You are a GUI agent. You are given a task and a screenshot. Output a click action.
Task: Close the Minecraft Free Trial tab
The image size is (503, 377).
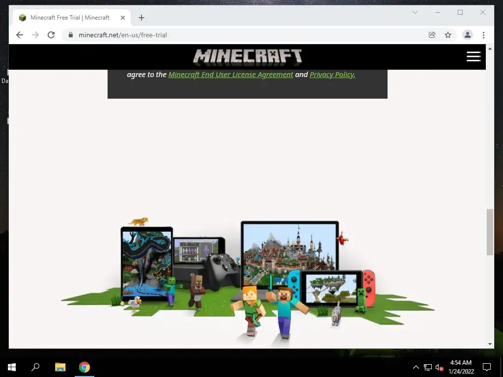(122, 18)
